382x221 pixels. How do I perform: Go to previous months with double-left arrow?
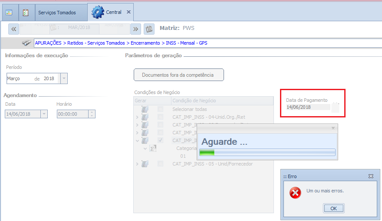point(13,29)
